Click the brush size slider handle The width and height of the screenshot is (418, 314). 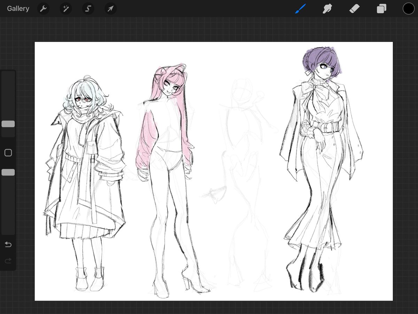tap(8, 124)
